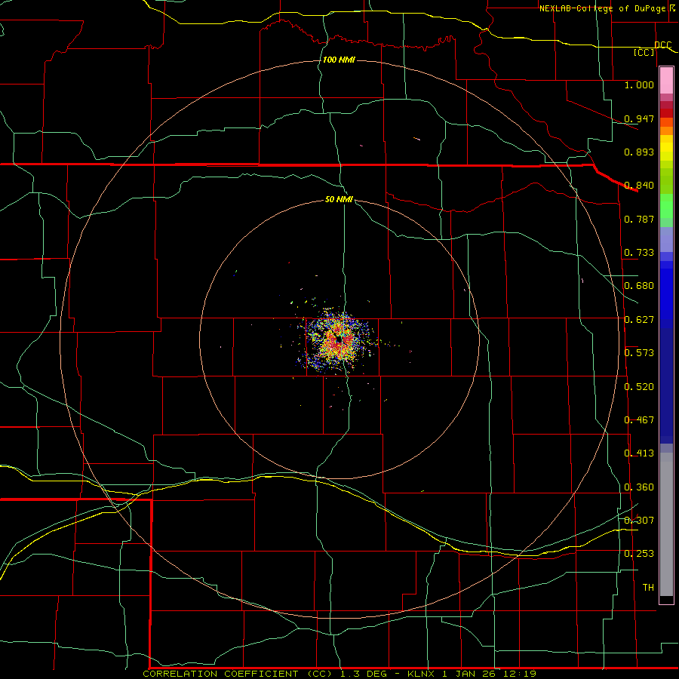679x679 pixels.
Task: Select the 0.733 color scale value
Action: coord(639,253)
